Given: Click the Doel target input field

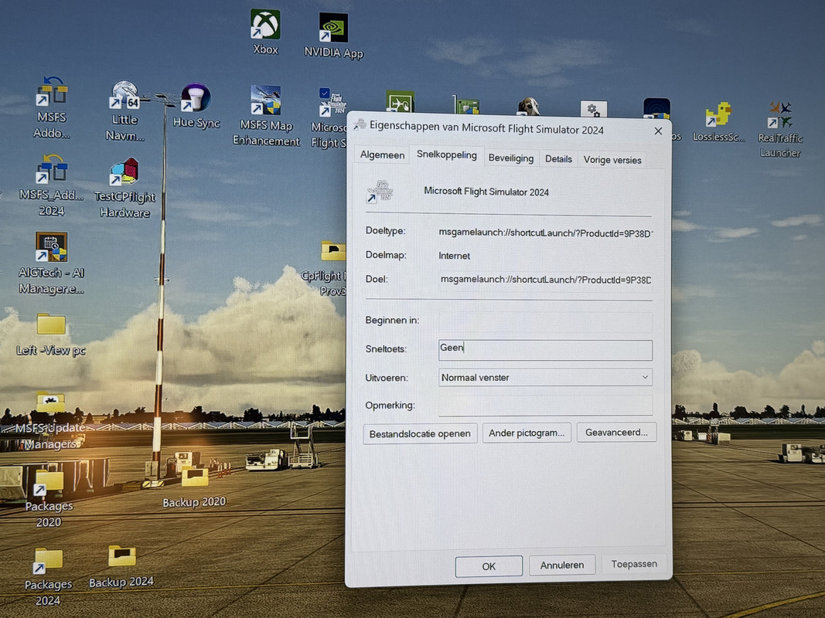Looking at the screenshot, I should point(546,280).
